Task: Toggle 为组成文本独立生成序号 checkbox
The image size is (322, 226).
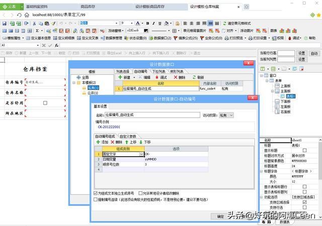Action: (95, 193)
